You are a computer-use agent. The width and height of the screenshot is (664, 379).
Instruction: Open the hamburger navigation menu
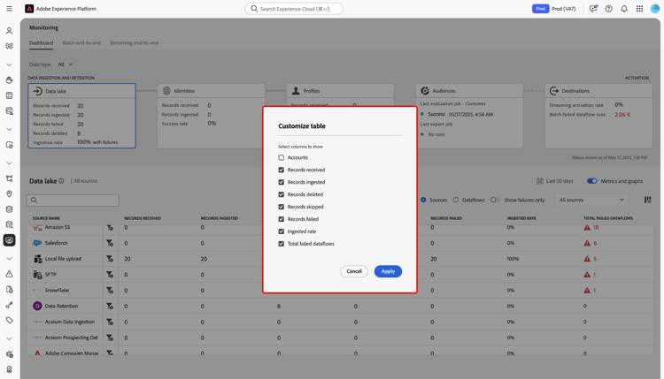10,9
